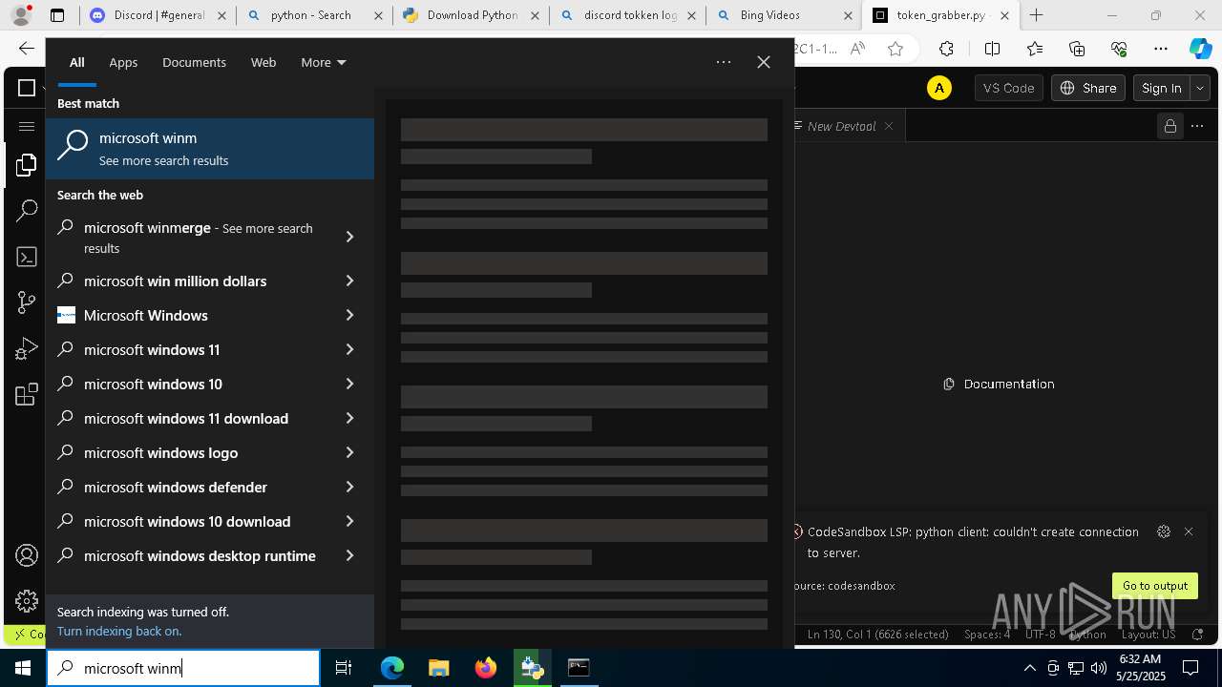The height and width of the screenshot is (687, 1222).
Task: Switch to python - Search browser tab
Action: point(313,15)
